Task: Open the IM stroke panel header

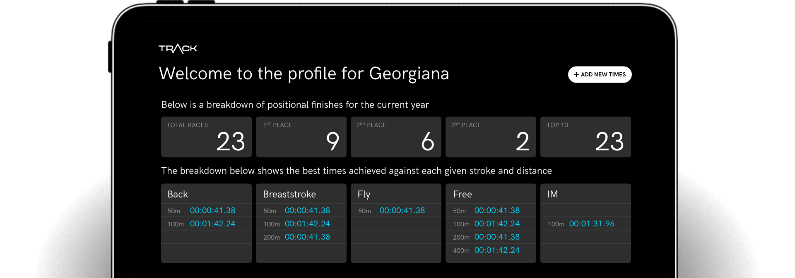Action: 552,194
